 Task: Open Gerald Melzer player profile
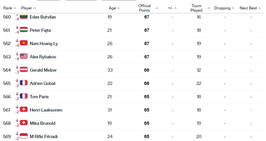(43, 70)
